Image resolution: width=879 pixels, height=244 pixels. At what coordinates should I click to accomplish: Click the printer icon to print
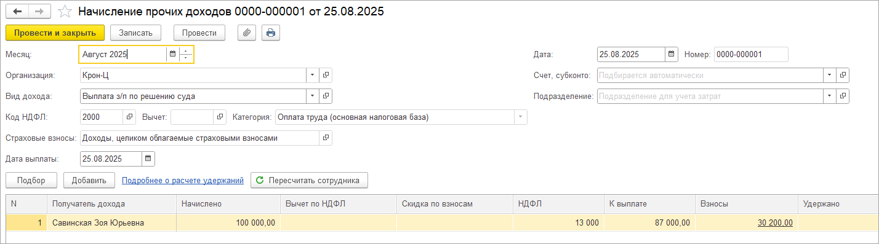click(x=271, y=33)
